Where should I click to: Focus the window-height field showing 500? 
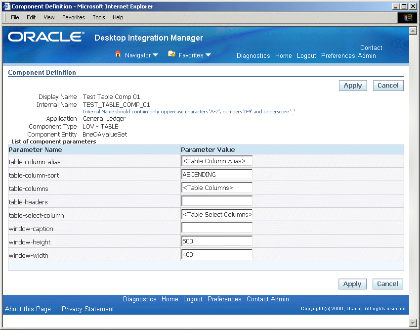[217, 241]
